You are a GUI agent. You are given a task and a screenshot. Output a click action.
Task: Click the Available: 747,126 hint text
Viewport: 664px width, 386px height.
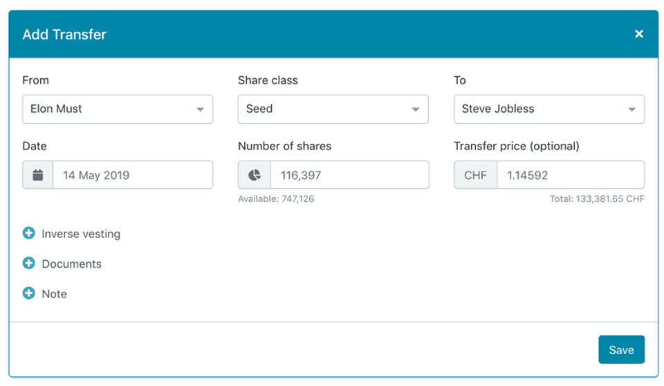coord(276,199)
